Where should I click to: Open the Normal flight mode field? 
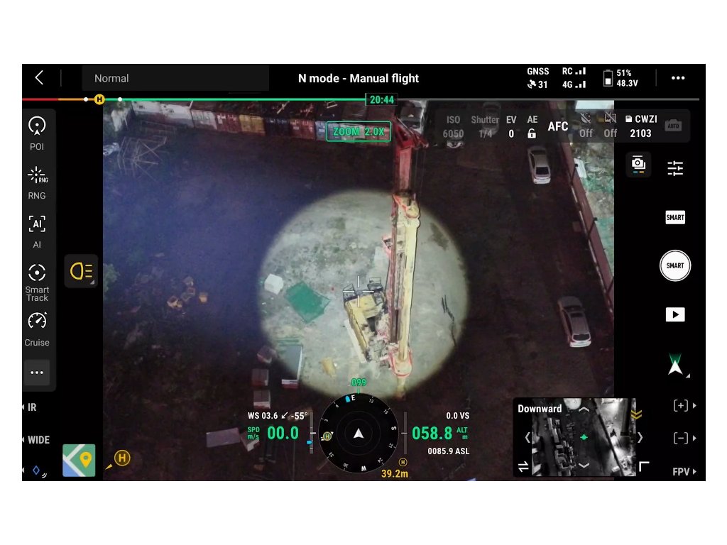pos(175,78)
